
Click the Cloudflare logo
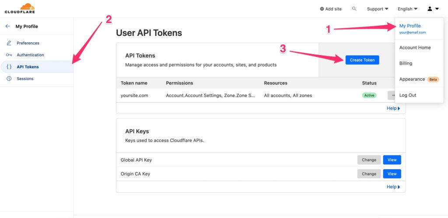(x=20, y=8)
